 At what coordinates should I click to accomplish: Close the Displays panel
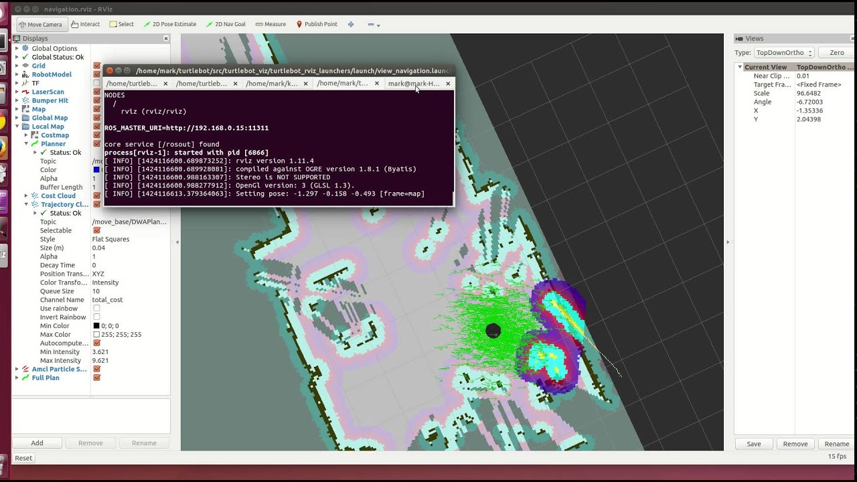(166, 39)
